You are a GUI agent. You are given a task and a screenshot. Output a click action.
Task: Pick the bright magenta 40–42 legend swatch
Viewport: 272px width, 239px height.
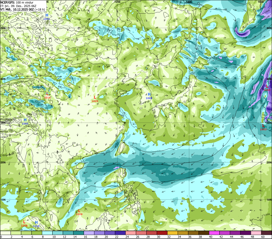click(x=214, y=233)
